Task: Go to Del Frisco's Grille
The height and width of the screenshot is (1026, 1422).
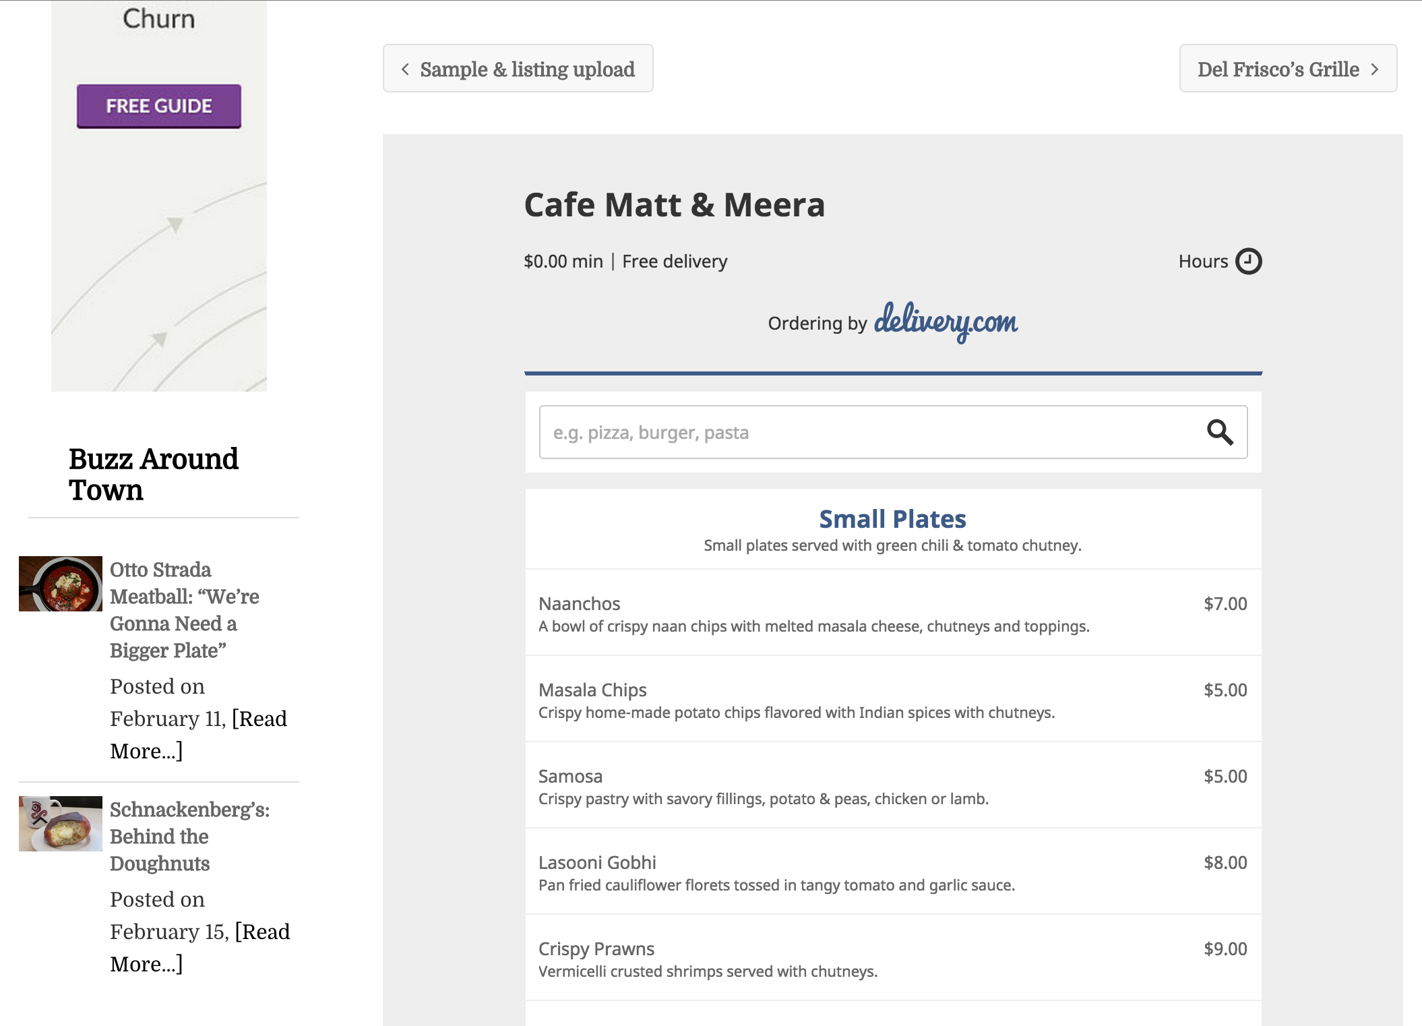Action: (1288, 68)
